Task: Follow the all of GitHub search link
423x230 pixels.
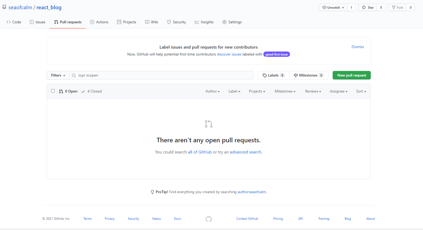Action: tap(200, 152)
